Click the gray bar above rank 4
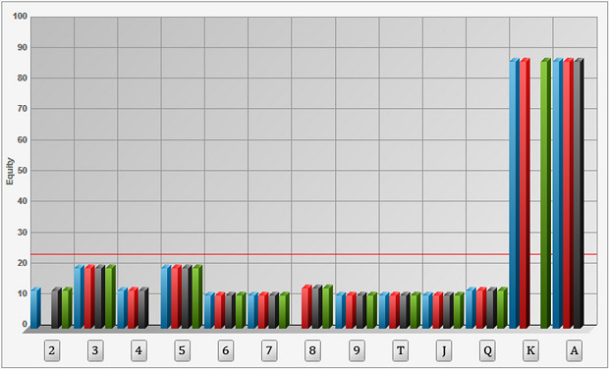Image resolution: width=609 pixels, height=369 pixels. pyautogui.click(x=143, y=308)
